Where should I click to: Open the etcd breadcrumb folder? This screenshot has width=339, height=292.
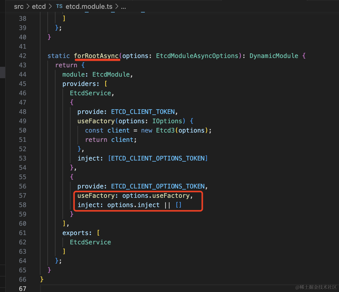39,6
